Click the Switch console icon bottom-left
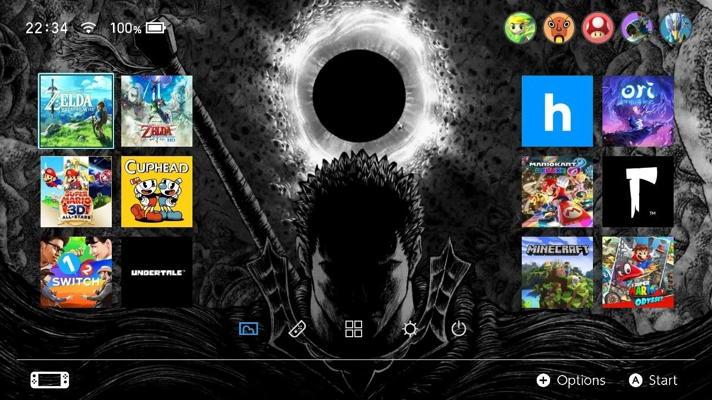Screen dimensions: 712x400 [x=50, y=380]
